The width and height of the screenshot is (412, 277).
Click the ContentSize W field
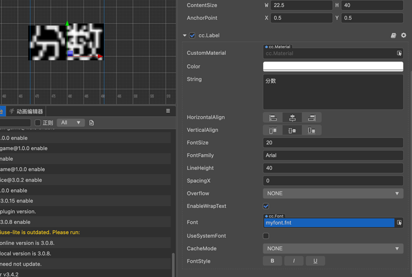tap(302, 5)
